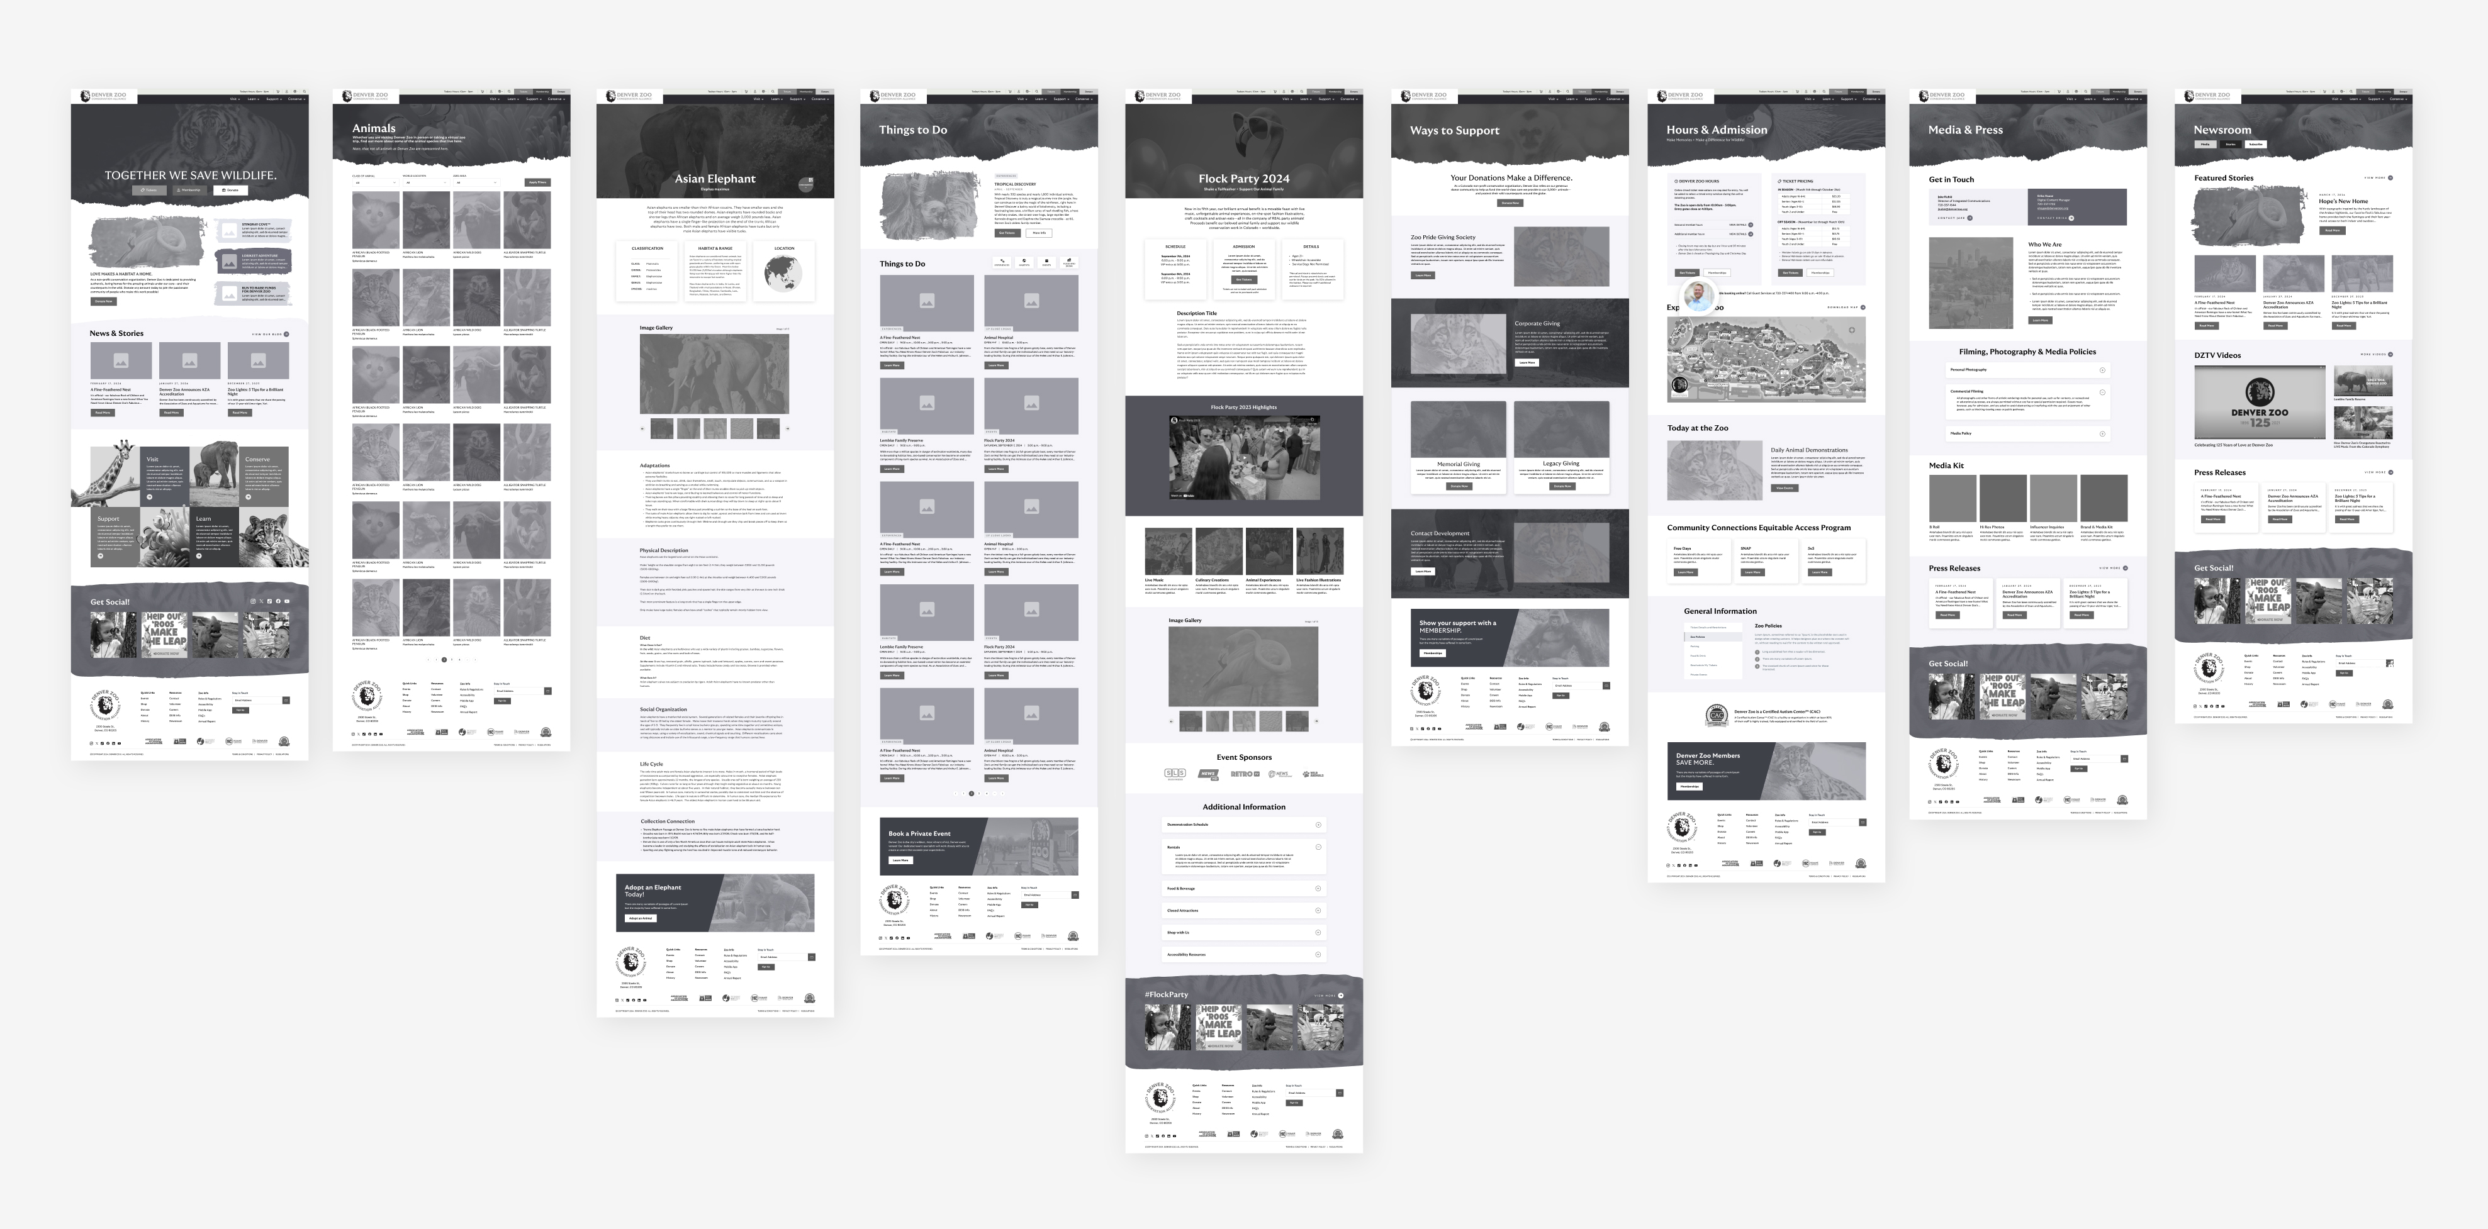Click the Instagram icon in Get Social section
The width and height of the screenshot is (2488, 1229).
(254, 599)
